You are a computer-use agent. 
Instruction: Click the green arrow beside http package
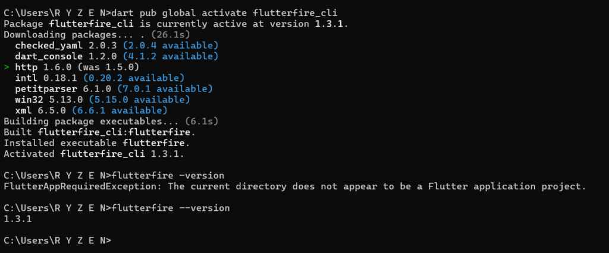[x=6, y=67]
